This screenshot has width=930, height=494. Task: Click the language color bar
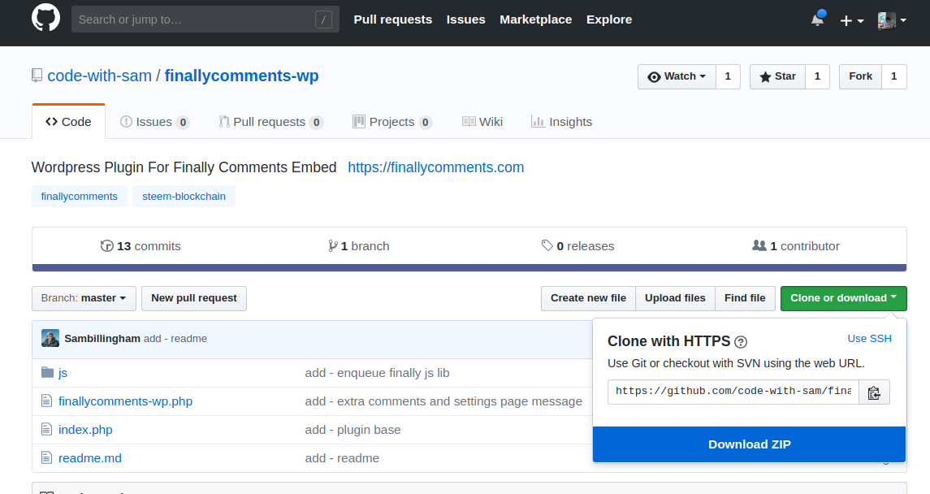[x=469, y=267]
